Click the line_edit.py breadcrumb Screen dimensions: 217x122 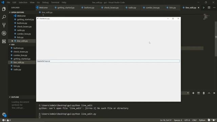point(47,12)
